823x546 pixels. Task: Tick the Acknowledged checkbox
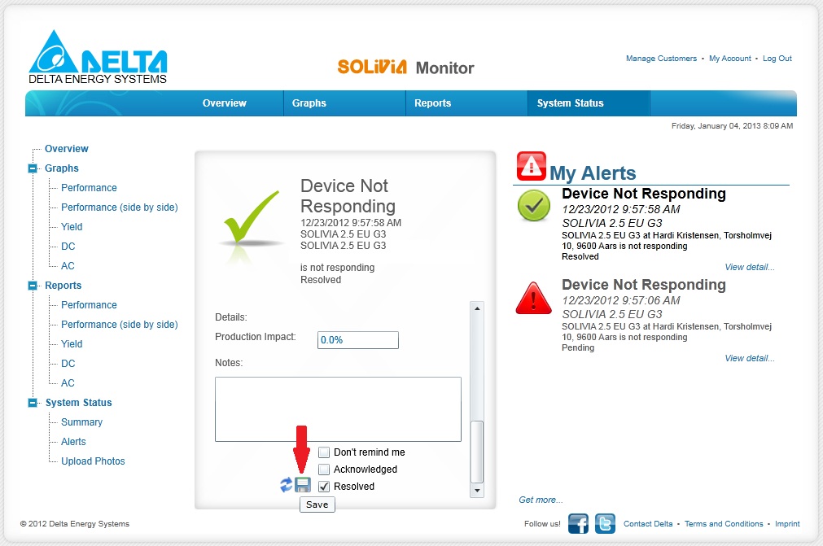[x=324, y=470]
